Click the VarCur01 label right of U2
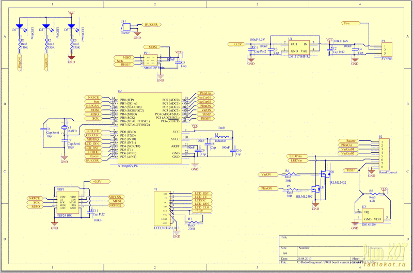 tap(205, 98)
